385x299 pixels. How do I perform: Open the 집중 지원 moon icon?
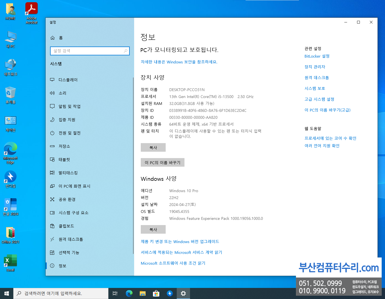click(52, 120)
